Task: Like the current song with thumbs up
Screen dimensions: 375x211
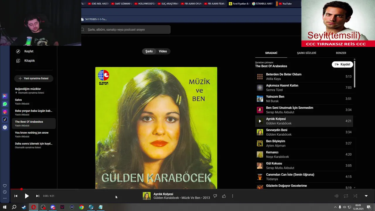Action: tap(224, 196)
